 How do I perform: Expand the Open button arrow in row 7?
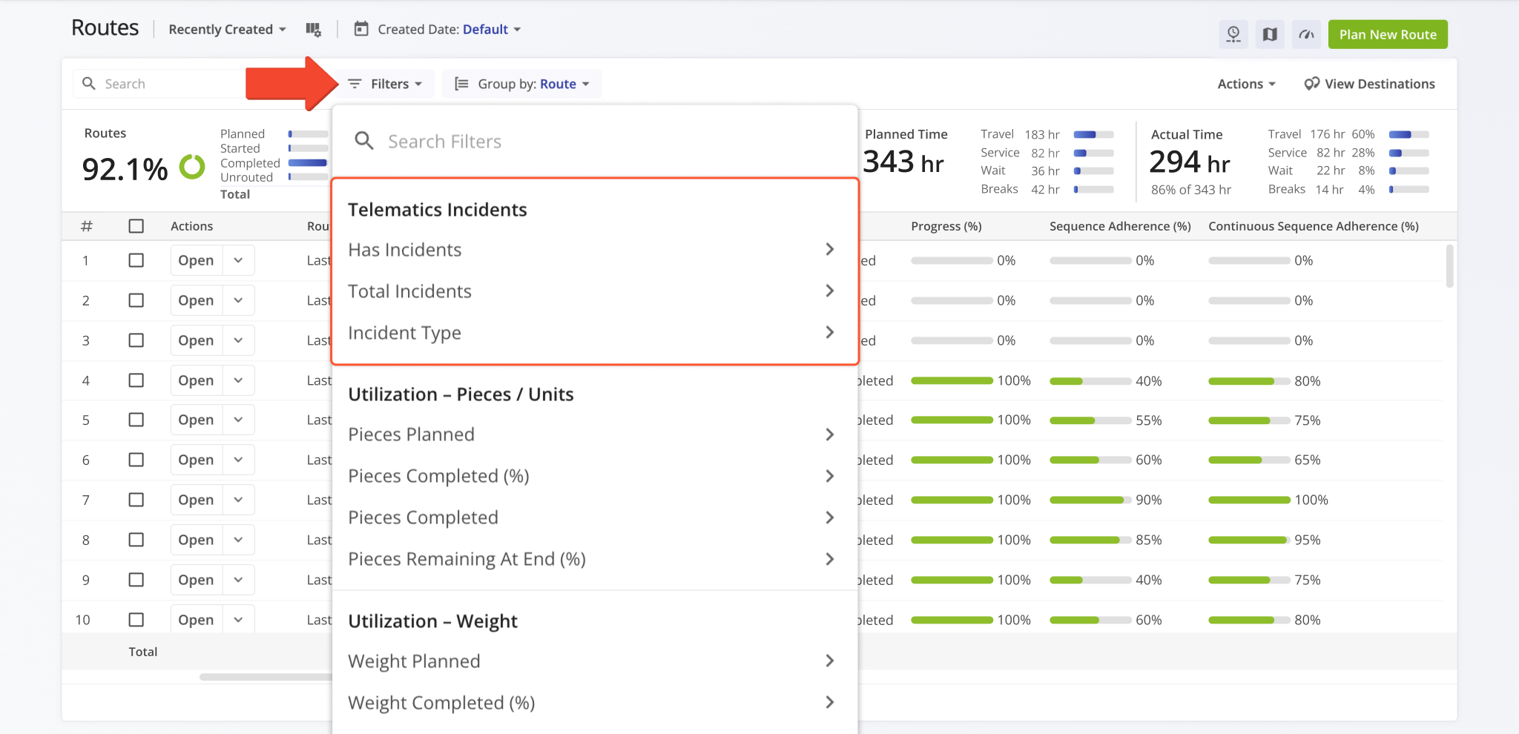click(238, 500)
